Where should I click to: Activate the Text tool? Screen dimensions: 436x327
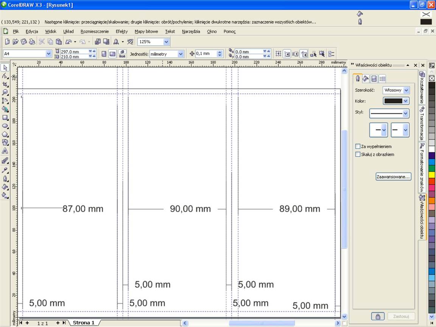[5, 151]
